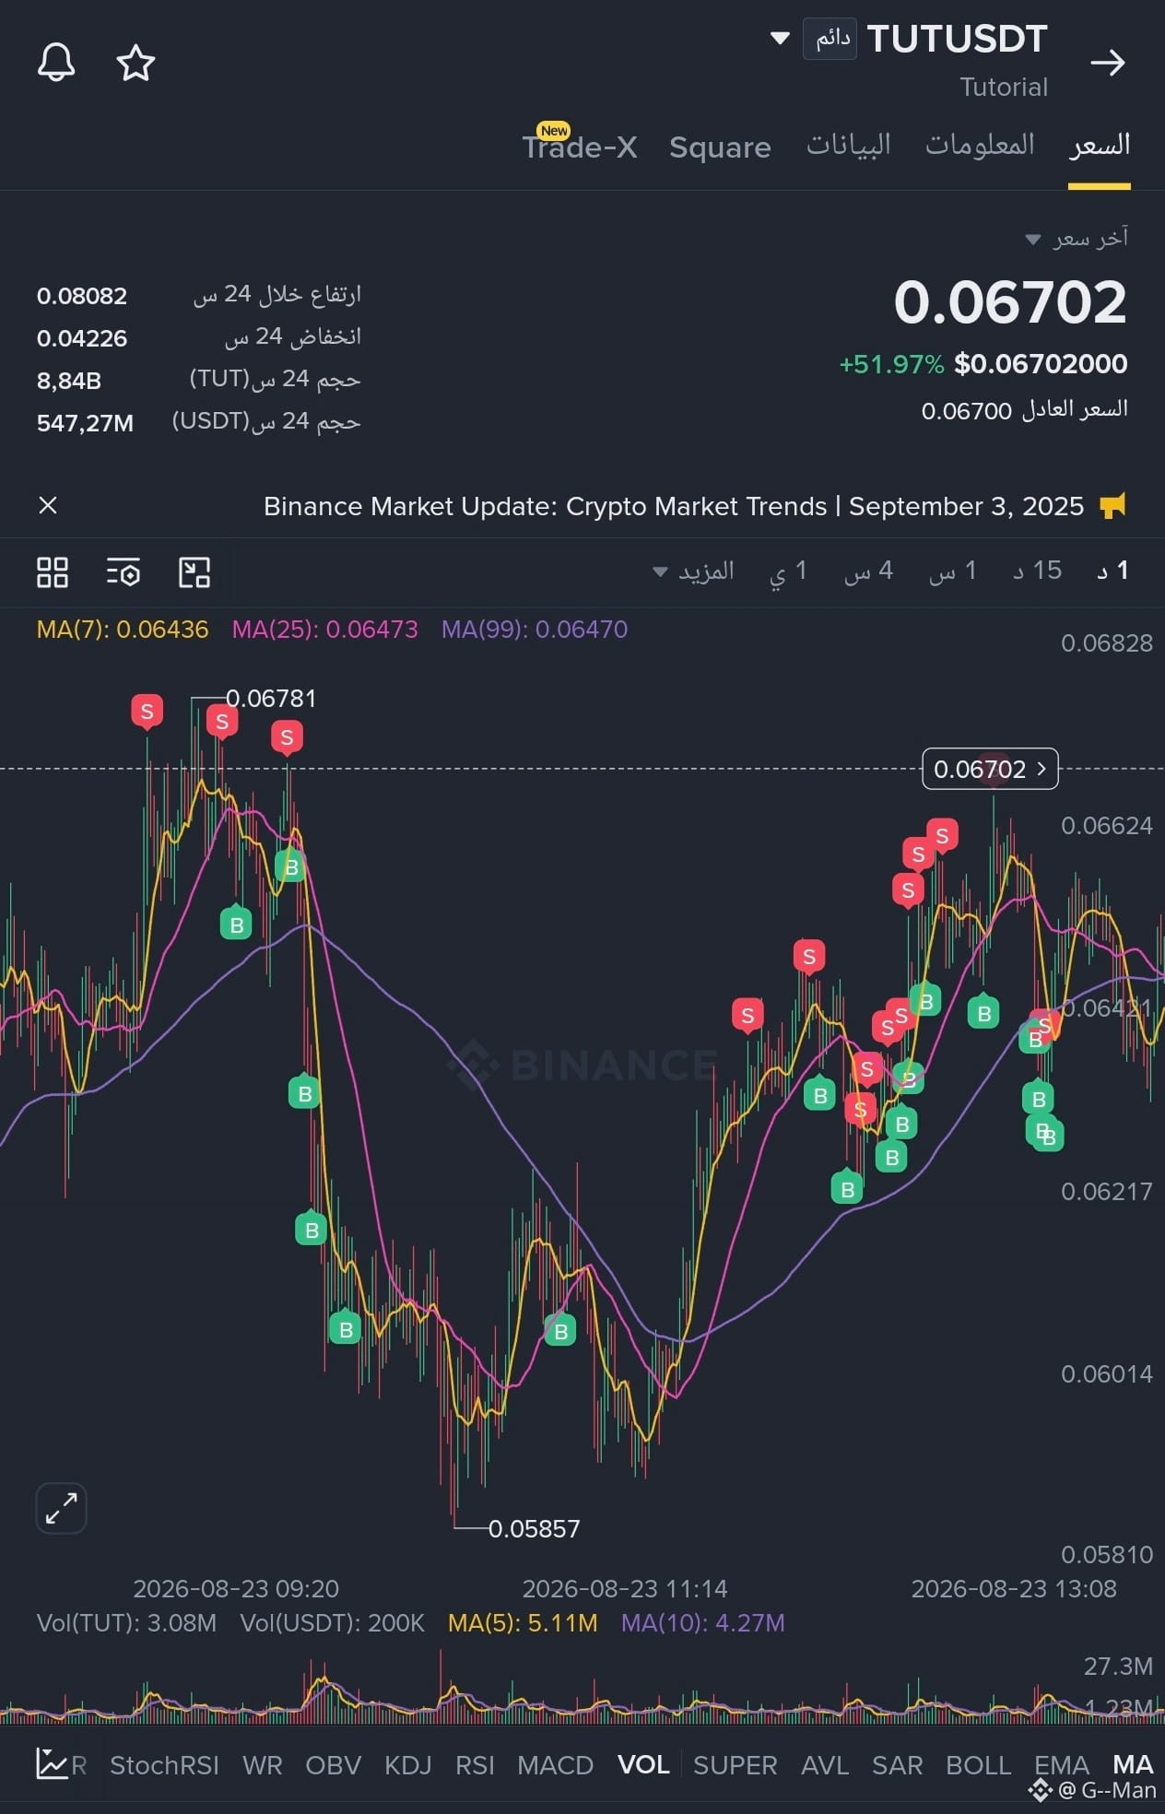Toggle the WR sub-indicator
1165x1814 pixels.
click(x=263, y=1764)
